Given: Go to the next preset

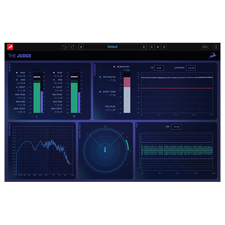Looking at the screenshot, I should pyautogui.click(x=144, y=47).
